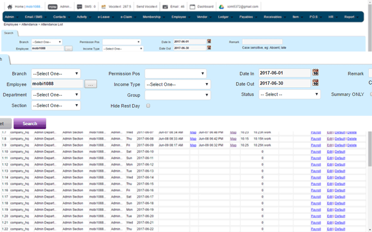Open the Activity menu

pyautogui.click(x=84, y=17)
